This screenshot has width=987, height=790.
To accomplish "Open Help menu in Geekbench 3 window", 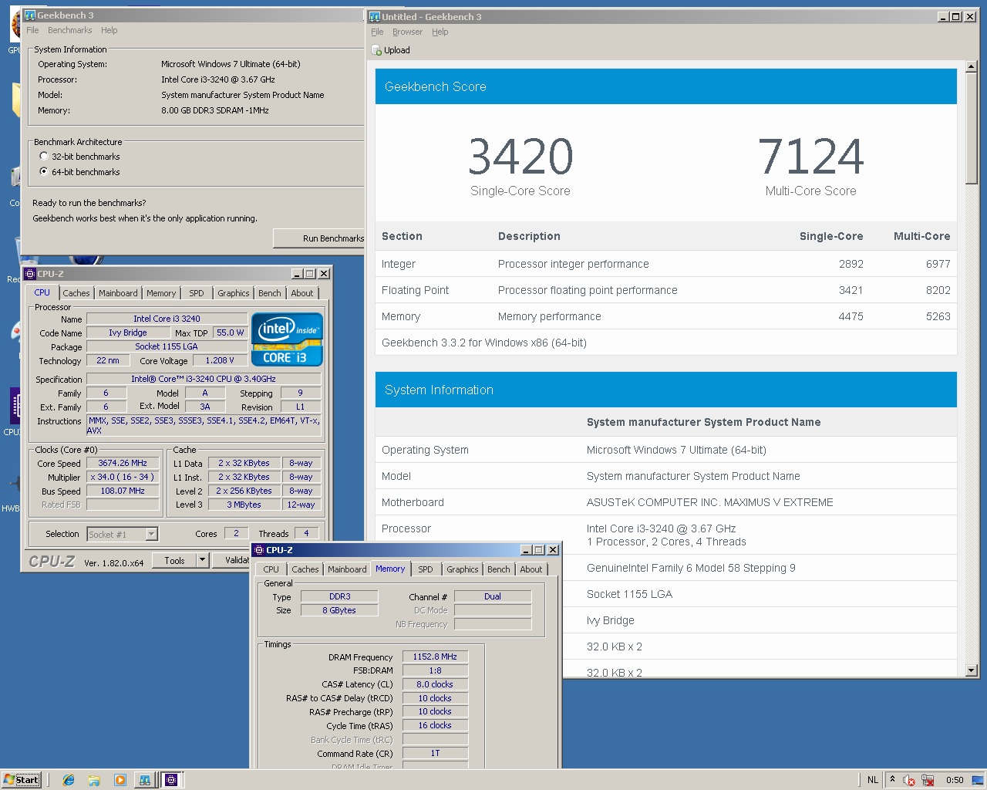I will click(109, 30).
